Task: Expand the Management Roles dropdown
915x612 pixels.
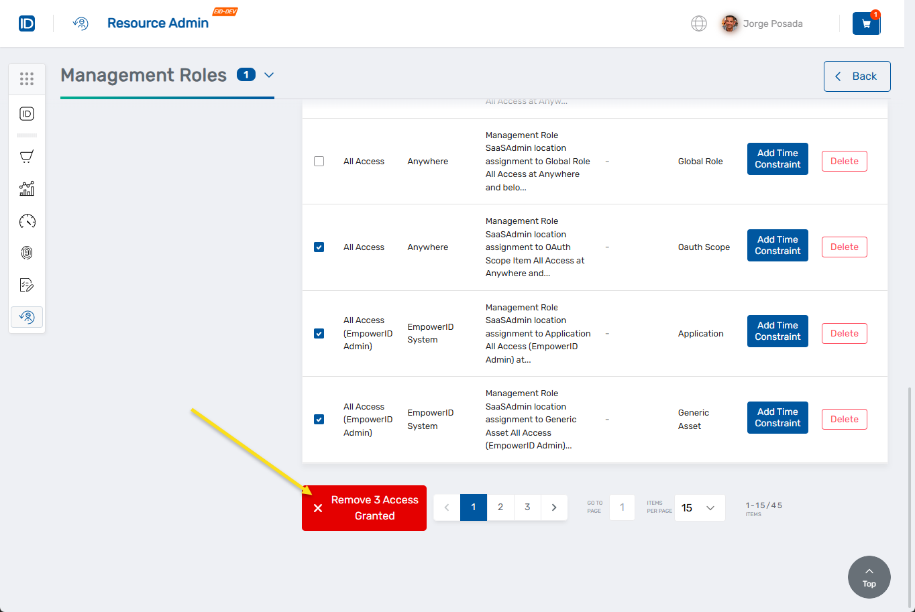Action: (x=269, y=76)
